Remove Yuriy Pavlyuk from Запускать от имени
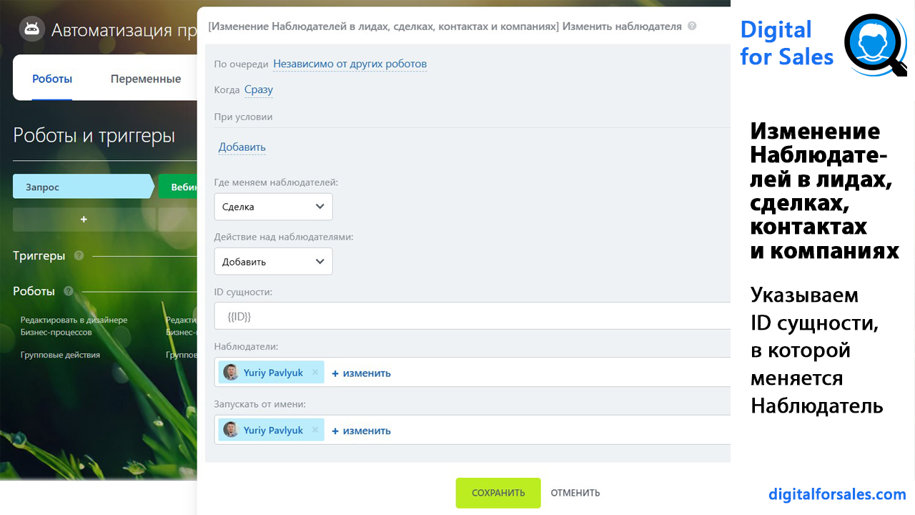915x515 pixels. point(315,431)
